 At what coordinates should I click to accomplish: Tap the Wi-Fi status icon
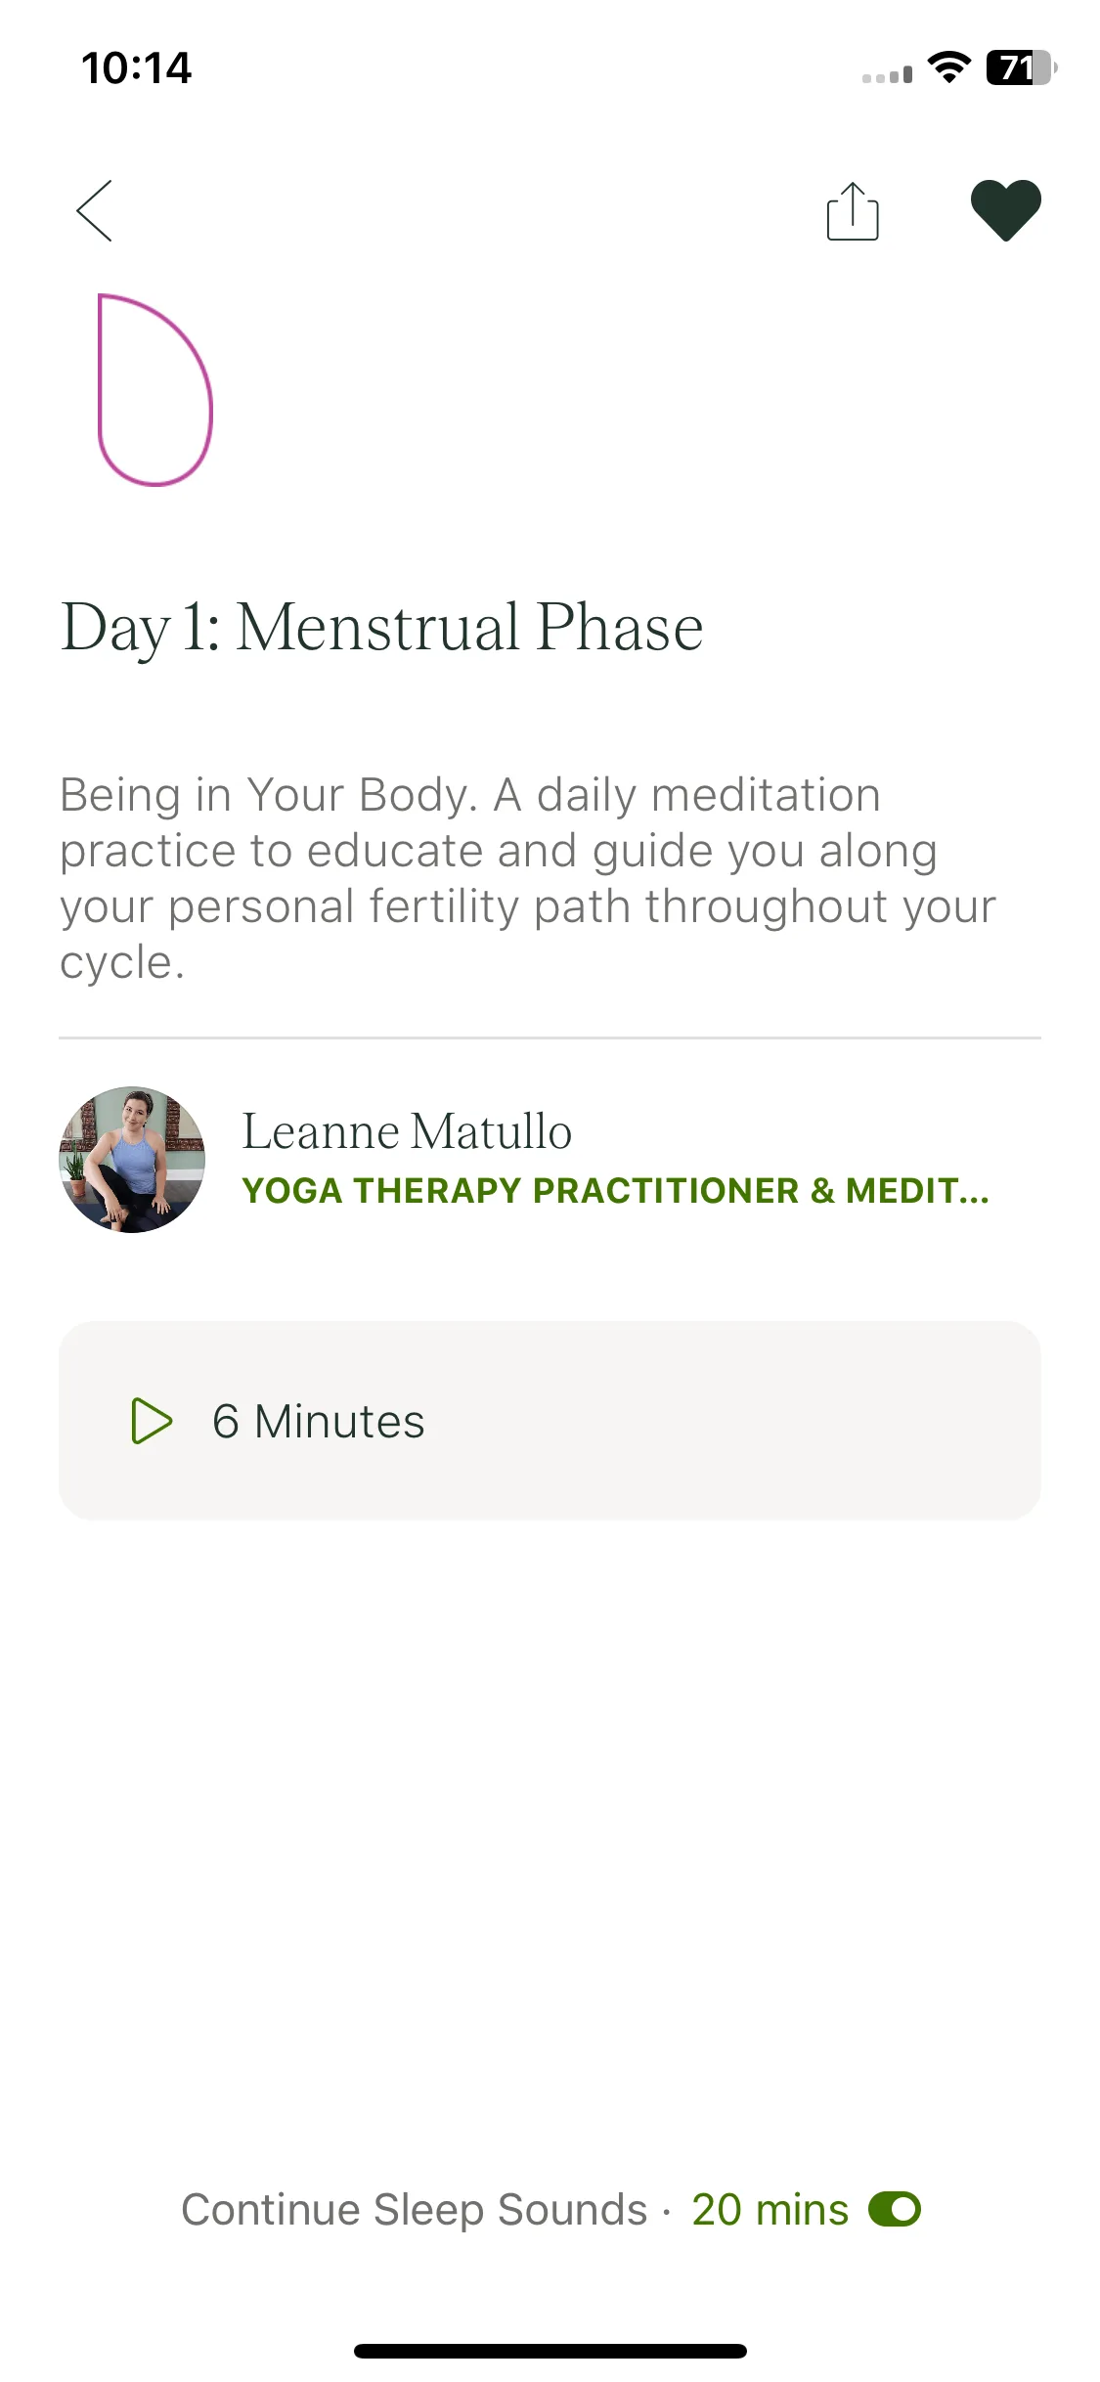point(948,67)
